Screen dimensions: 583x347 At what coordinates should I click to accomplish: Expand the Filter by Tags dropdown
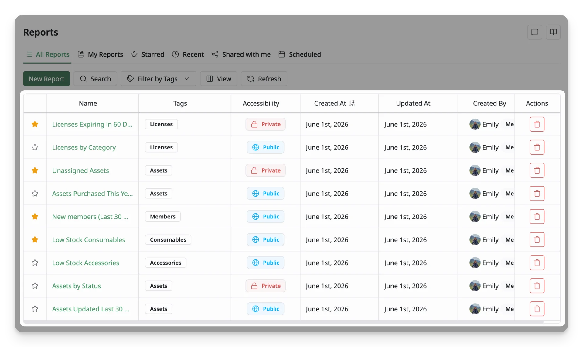(158, 79)
